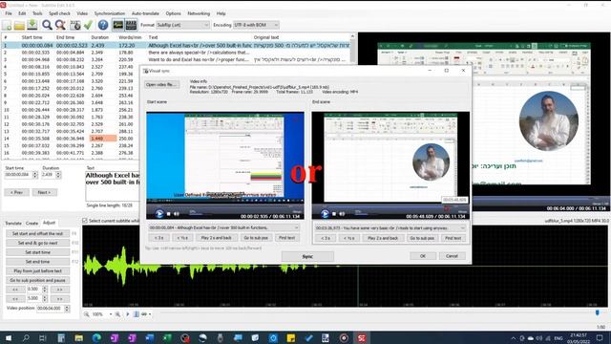Screen dimensions: 611x344
Task: Click the New subtitle file toolbar icon
Action: (7, 25)
